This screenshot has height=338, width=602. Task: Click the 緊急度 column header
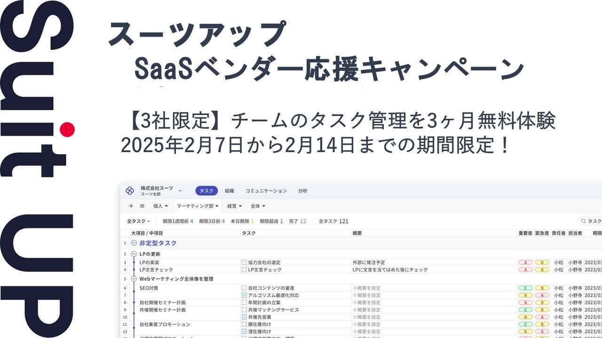pos(542,233)
